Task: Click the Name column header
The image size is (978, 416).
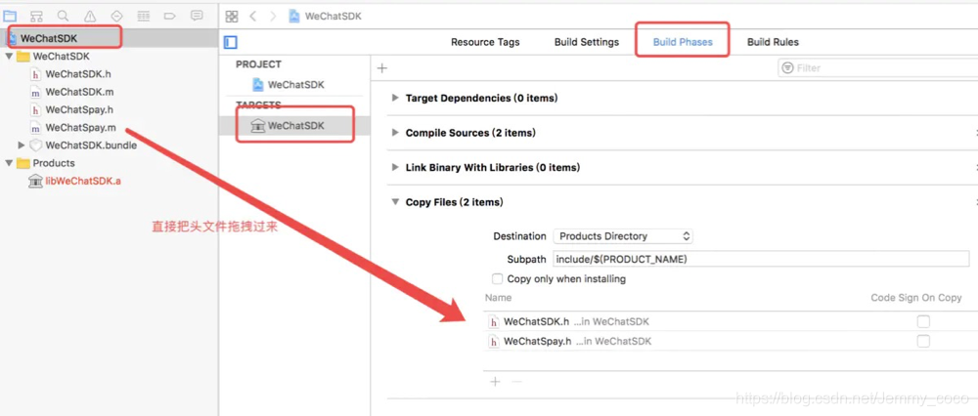Action: [x=499, y=298]
